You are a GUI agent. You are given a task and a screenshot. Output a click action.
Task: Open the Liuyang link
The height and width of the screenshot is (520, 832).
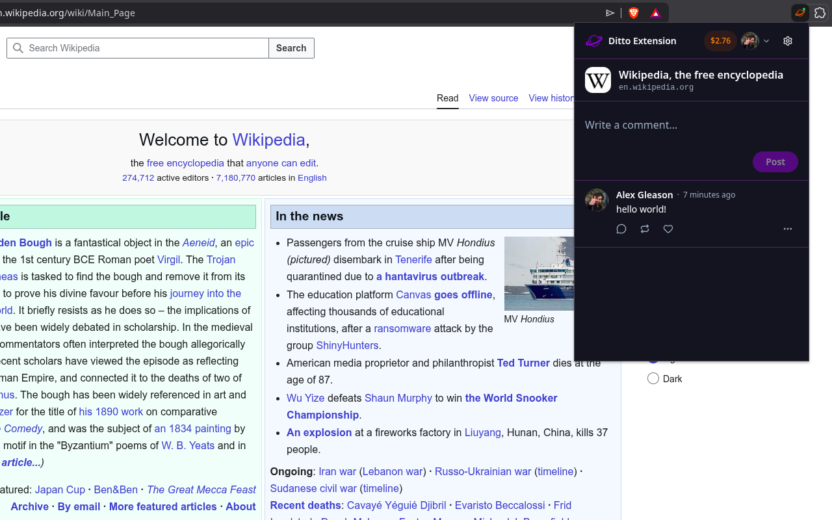pos(483,432)
